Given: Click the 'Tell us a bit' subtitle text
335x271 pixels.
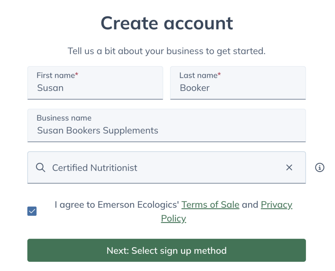Looking at the screenshot, I should [167, 51].
